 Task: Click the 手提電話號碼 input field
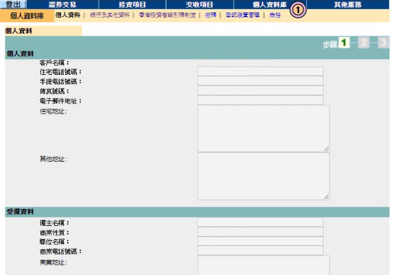click(x=260, y=81)
